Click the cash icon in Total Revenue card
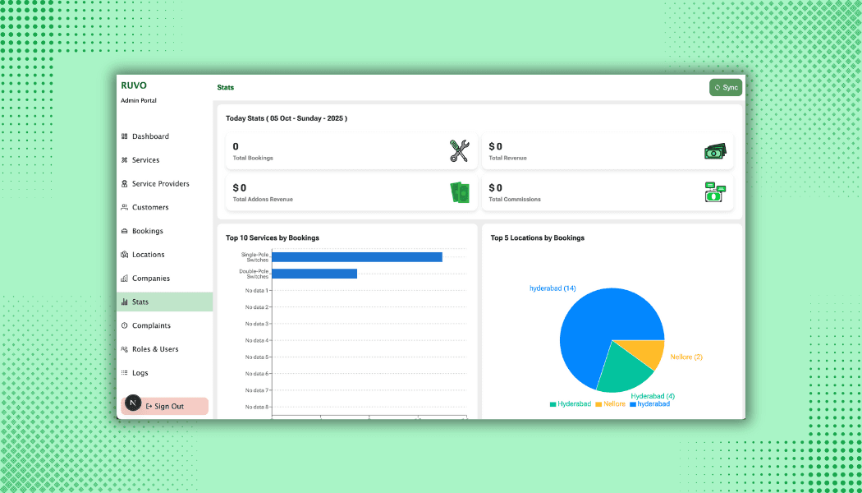 (x=715, y=151)
